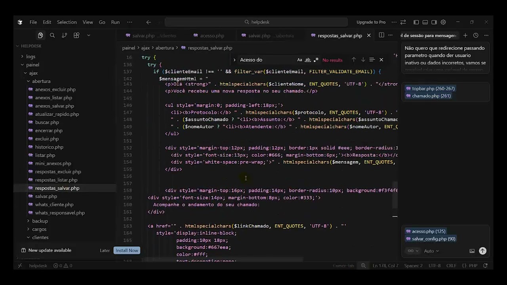Click the helpdesk command center search box
This screenshot has width=507, height=285.
coord(256,22)
